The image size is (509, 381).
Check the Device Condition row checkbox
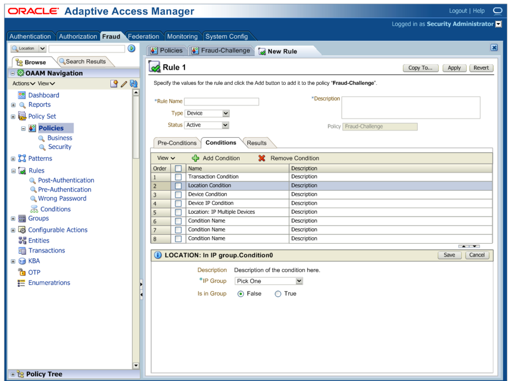[x=178, y=194]
